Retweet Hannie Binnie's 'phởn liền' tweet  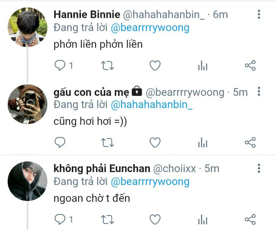[x=107, y=66]
